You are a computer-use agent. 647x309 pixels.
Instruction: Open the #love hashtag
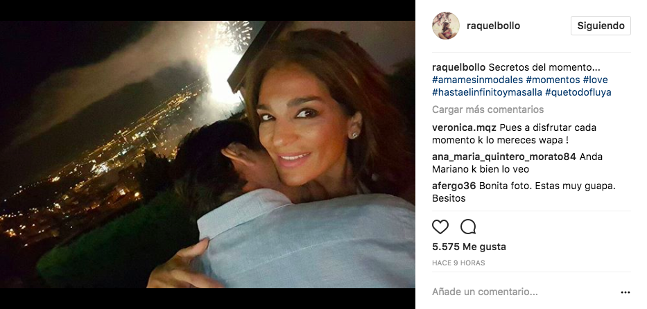595,80
